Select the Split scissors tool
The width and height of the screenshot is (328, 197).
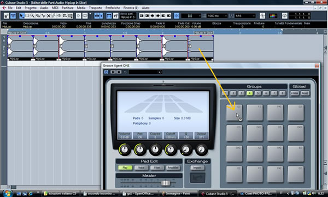43,16
